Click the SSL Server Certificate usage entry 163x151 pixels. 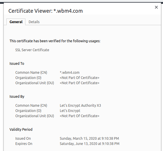tap(32, 50)
